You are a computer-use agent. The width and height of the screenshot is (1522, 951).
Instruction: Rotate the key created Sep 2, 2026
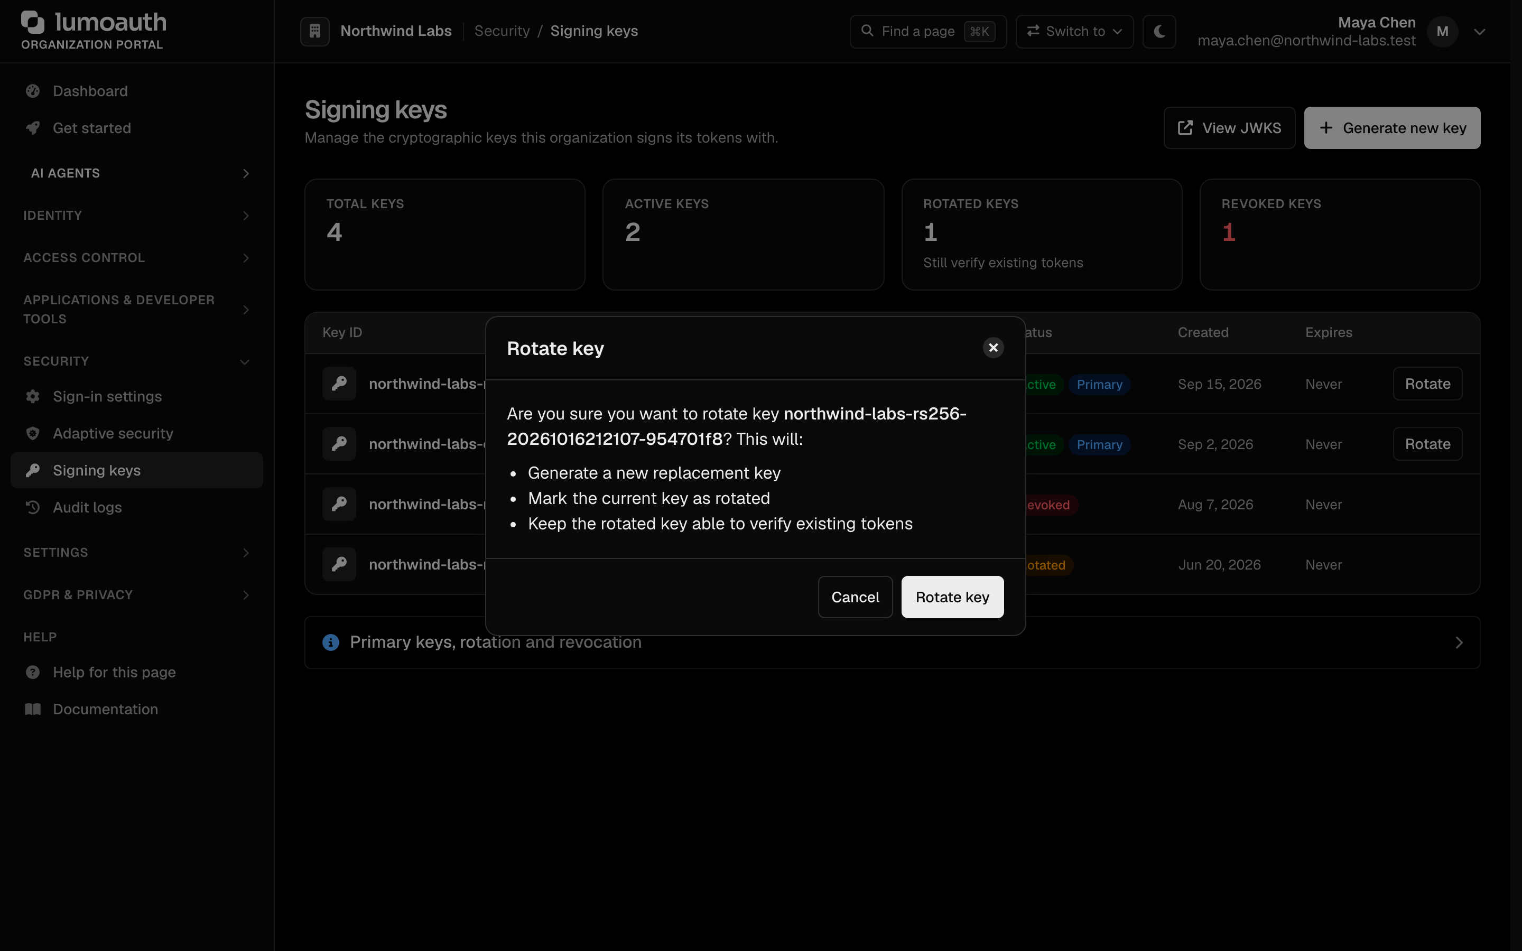click(x=1427, y=444)
